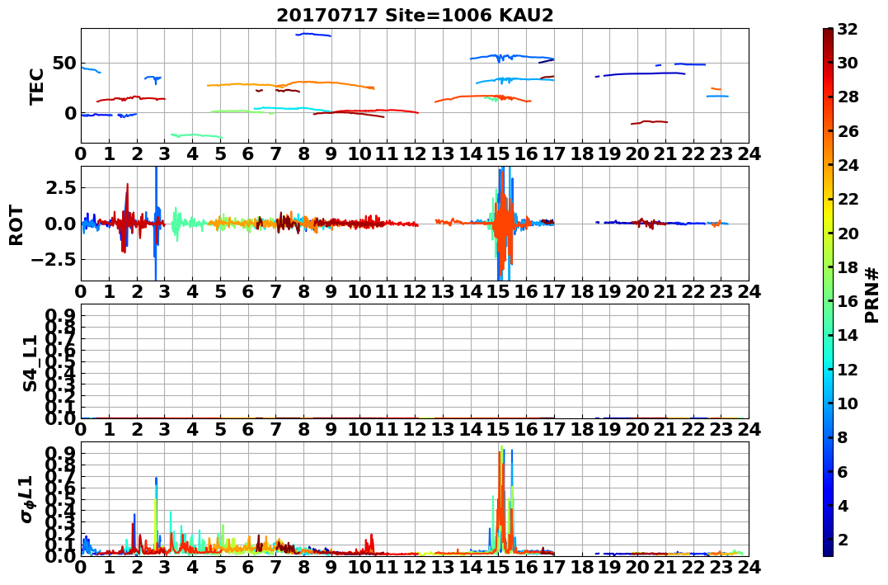Click hour 15 tick under the ROT panel

(498, 291)
